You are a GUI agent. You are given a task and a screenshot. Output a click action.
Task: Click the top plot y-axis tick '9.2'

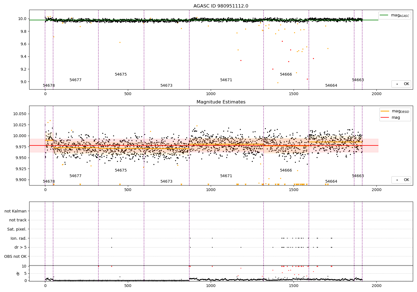pyautogui.click(x=23, y=69)
